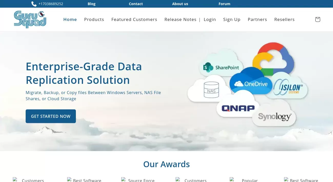Select Login in the navigation
This screenshot has height=182, width=333.
[x=210, y=19]
